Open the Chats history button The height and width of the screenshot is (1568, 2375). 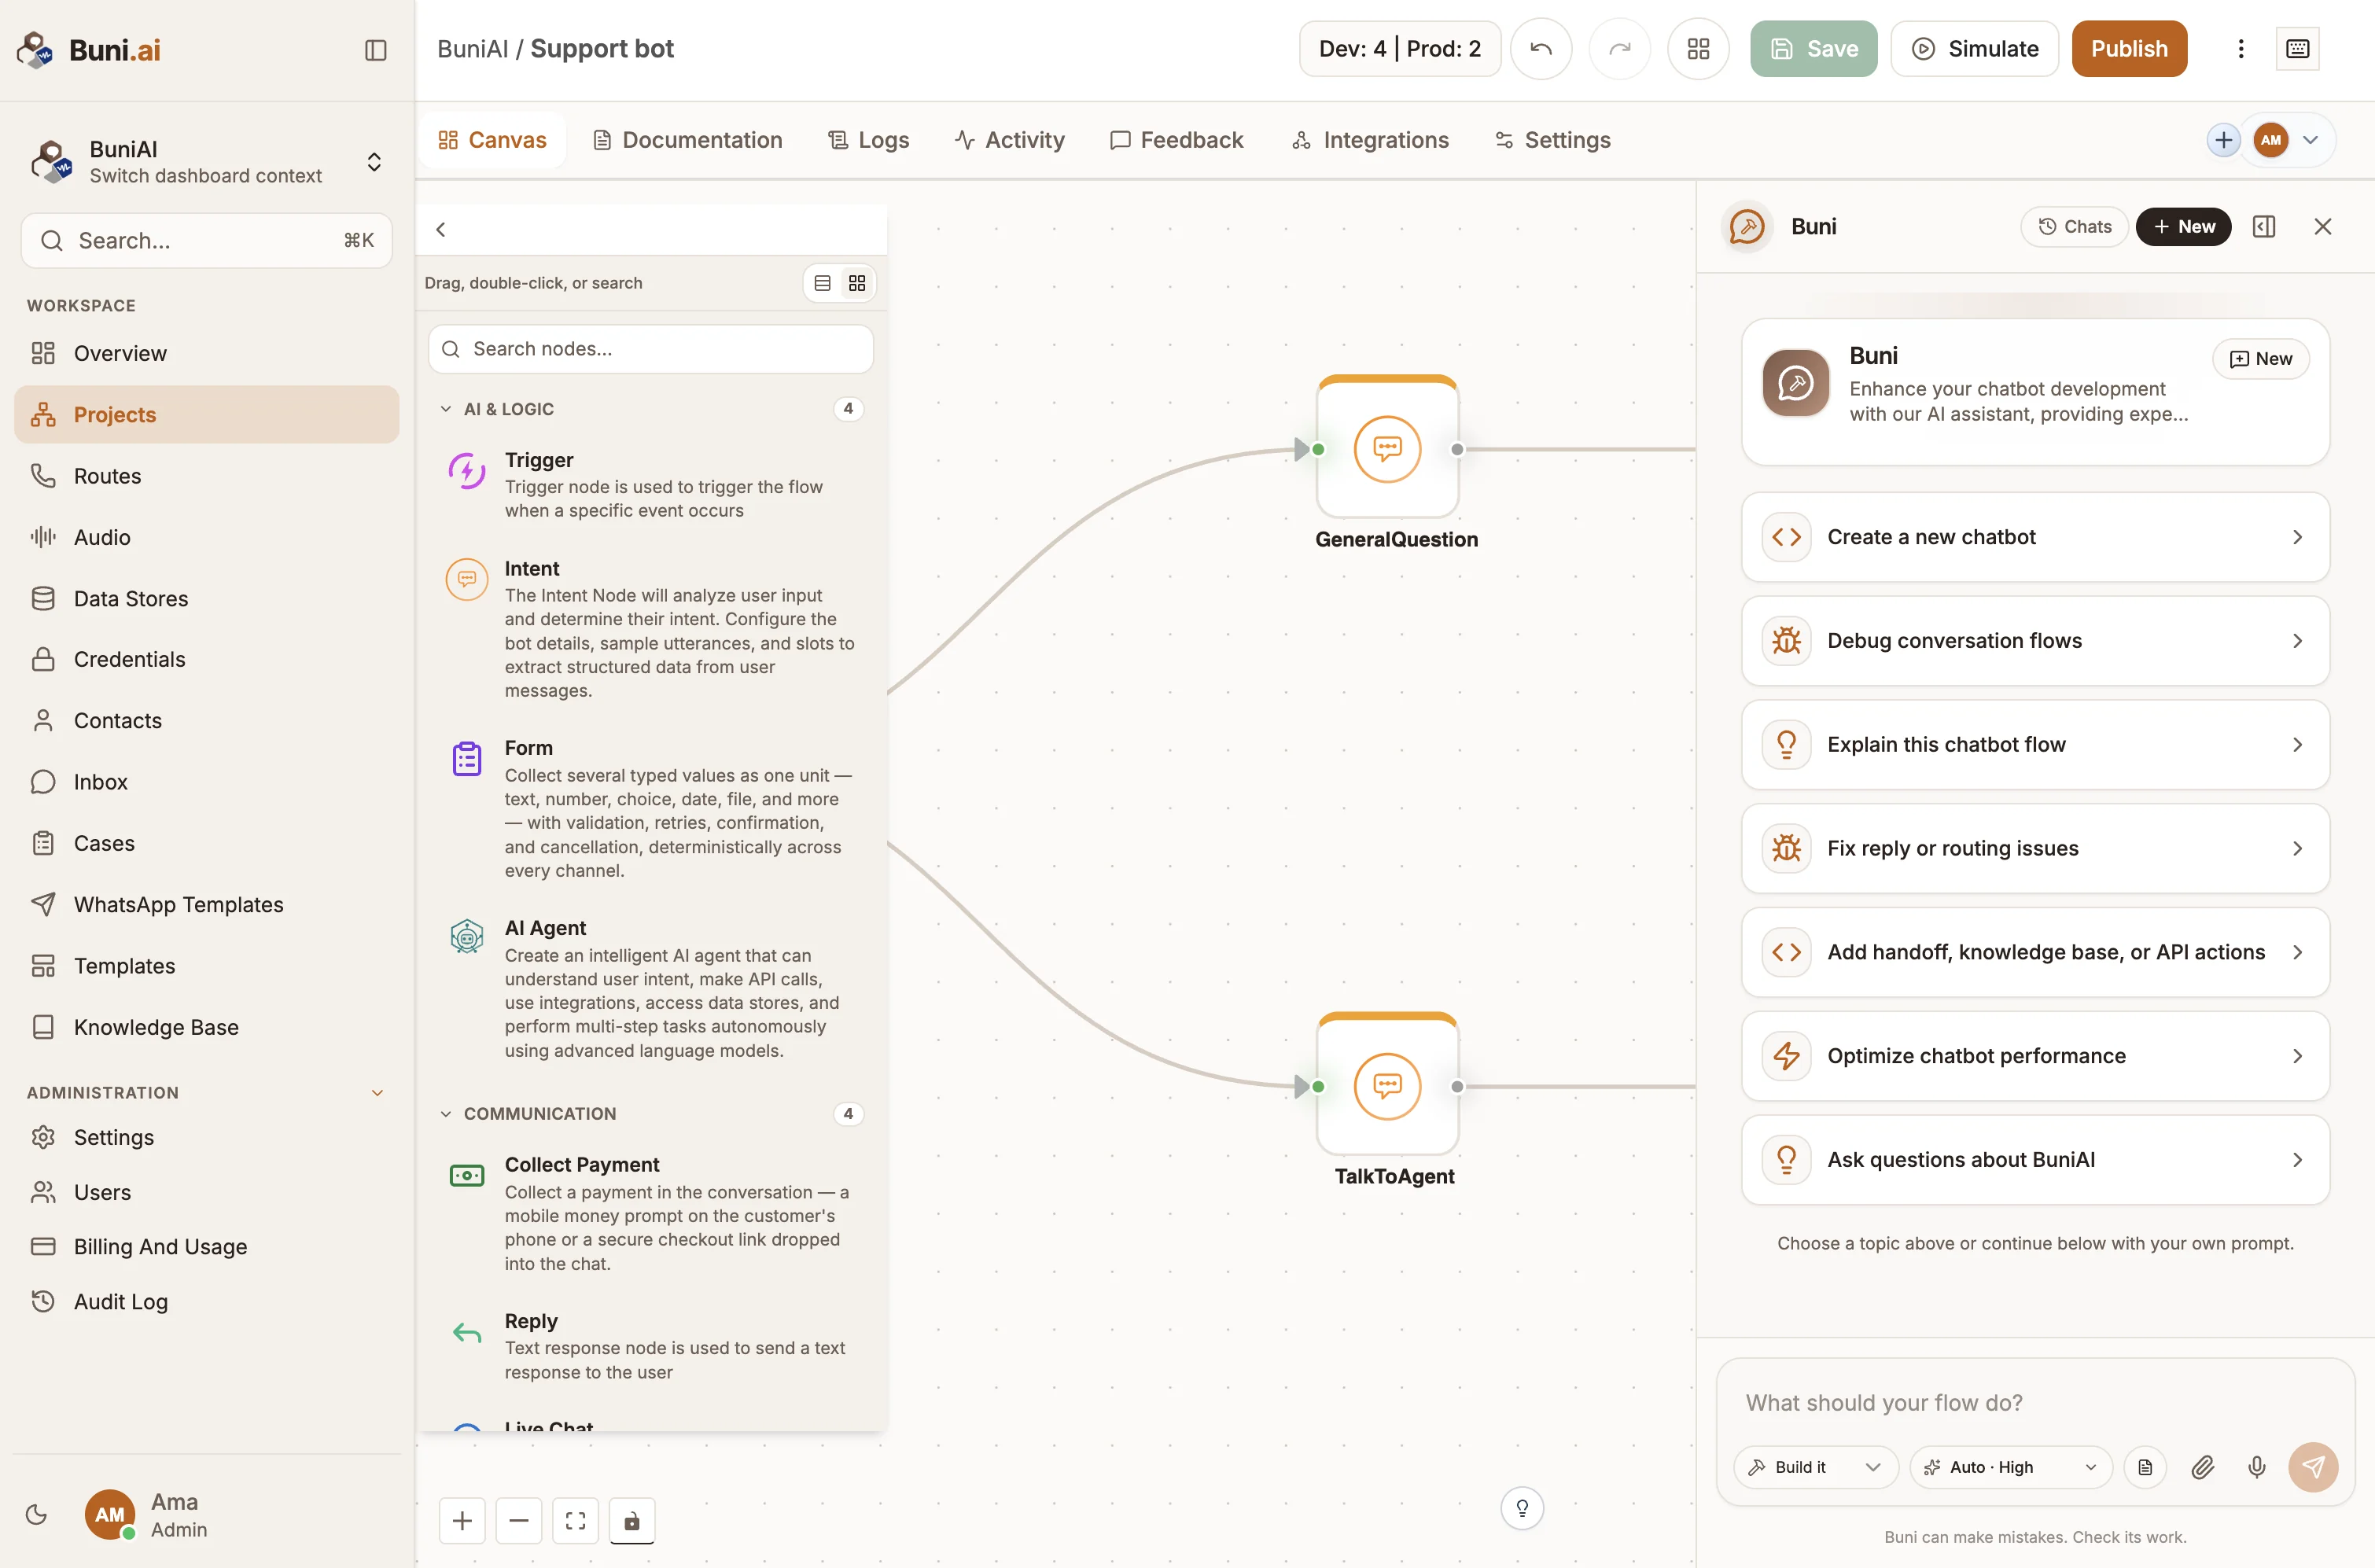pyautogui.click(x=2074, y=227)
